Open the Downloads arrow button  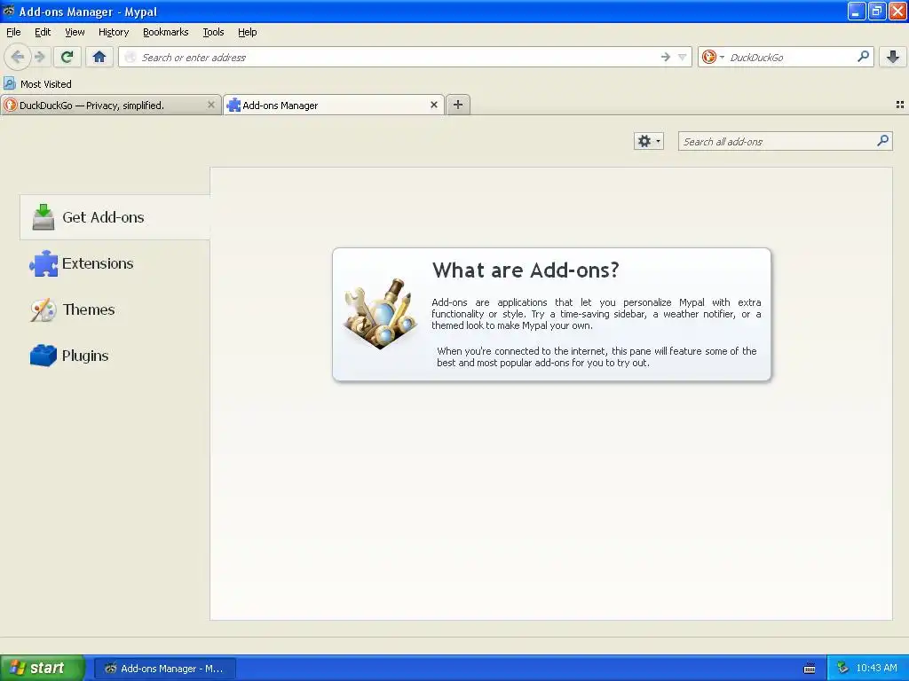click(893, 57)
